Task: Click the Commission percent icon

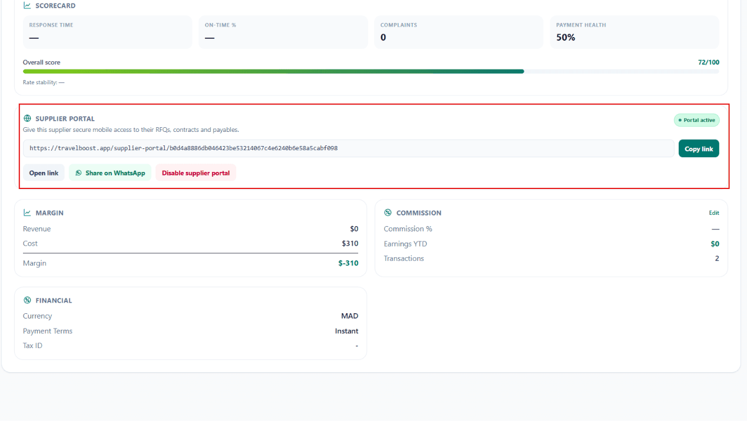Action: [x=388, y=213]
